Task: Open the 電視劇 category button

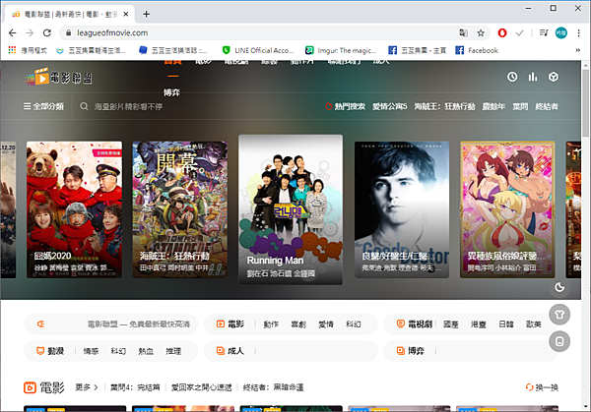Action: pos(414,324)
